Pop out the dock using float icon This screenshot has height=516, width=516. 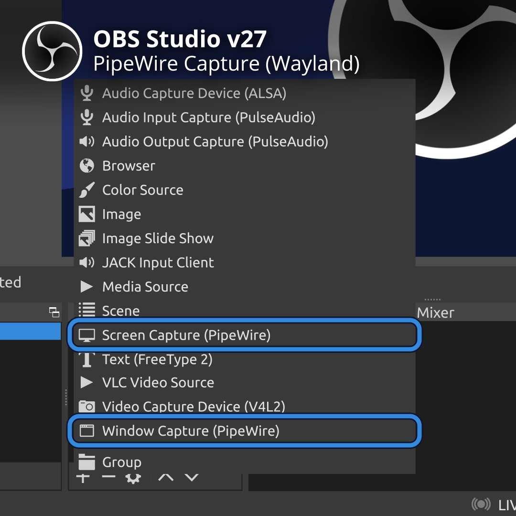coord(54,312)
